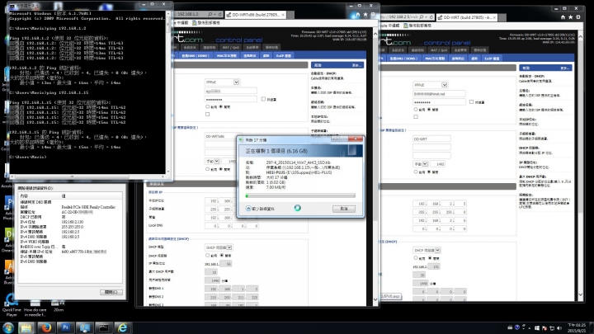Toggle the checkbox beside password in left DD-WRT page
This screenshot has height=334, width=594.
pos(263,99)
